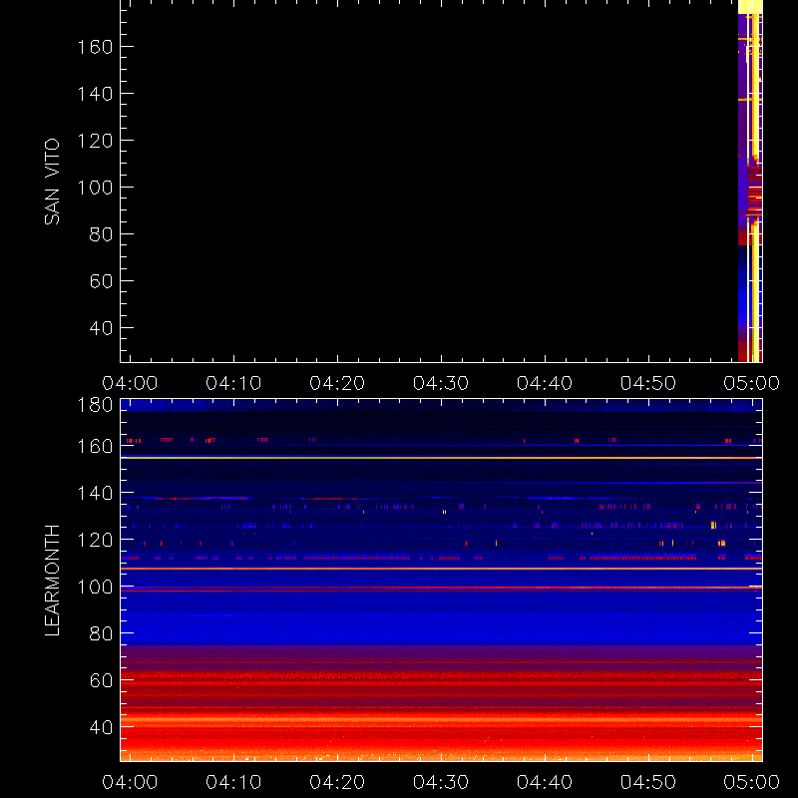798x798 pixels.
Task: Pick the 04:00 time label under SAN VITO plot
Action: pos(130,383)
